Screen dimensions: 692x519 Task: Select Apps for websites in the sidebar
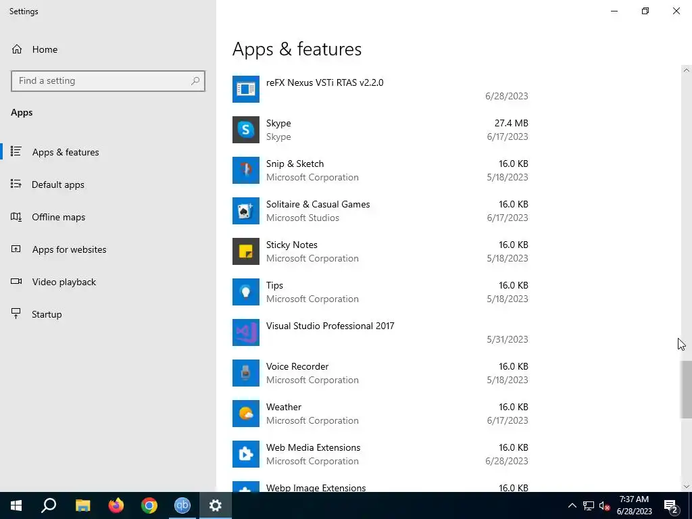point(70,249)
